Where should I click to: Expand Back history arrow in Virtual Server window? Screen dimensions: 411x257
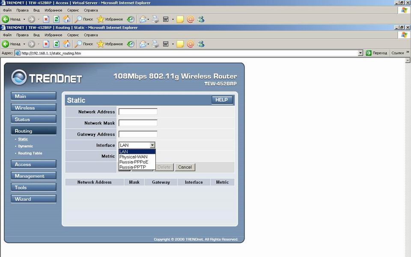tap(24, 19)
